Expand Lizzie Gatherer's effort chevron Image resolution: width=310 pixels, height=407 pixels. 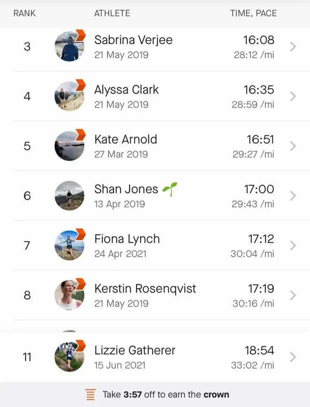pos(293,357)
